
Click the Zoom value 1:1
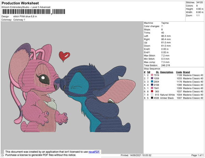coord(198,16)
